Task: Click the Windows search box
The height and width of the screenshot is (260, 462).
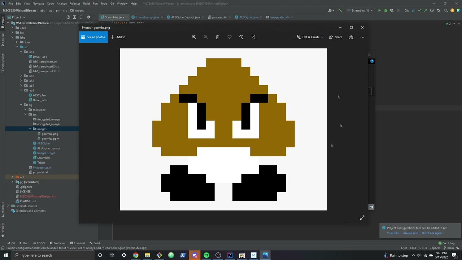Action: click(x=36, y=255)
